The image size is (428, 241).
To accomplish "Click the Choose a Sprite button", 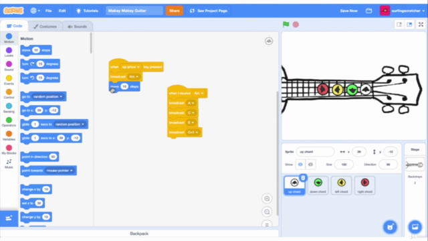I will tap(390, 227).
